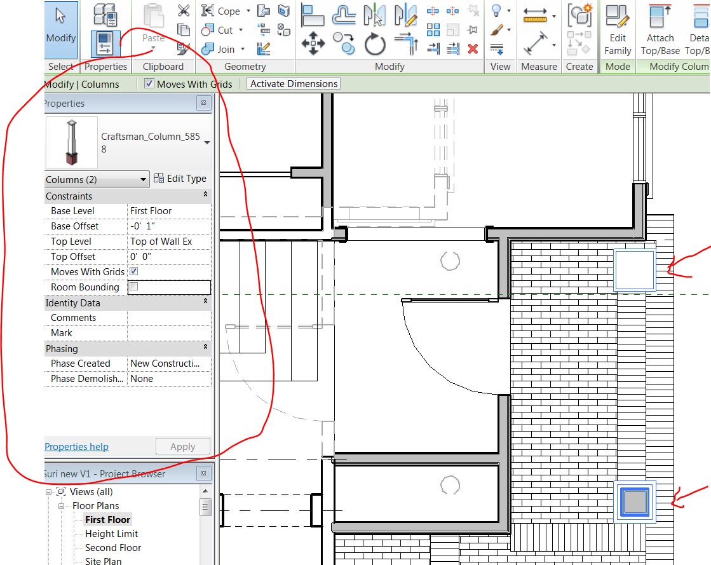Collapse the Floor Plans tree node
The width and height of the screenshot is (711, 565).
(62, 506)
